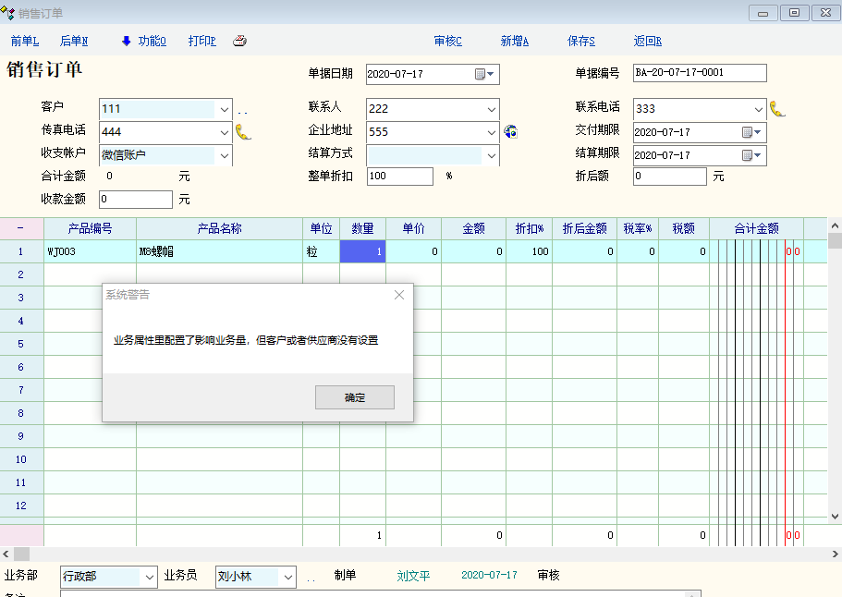
Task: Click 新增 to add a new order
Action: 514,41
